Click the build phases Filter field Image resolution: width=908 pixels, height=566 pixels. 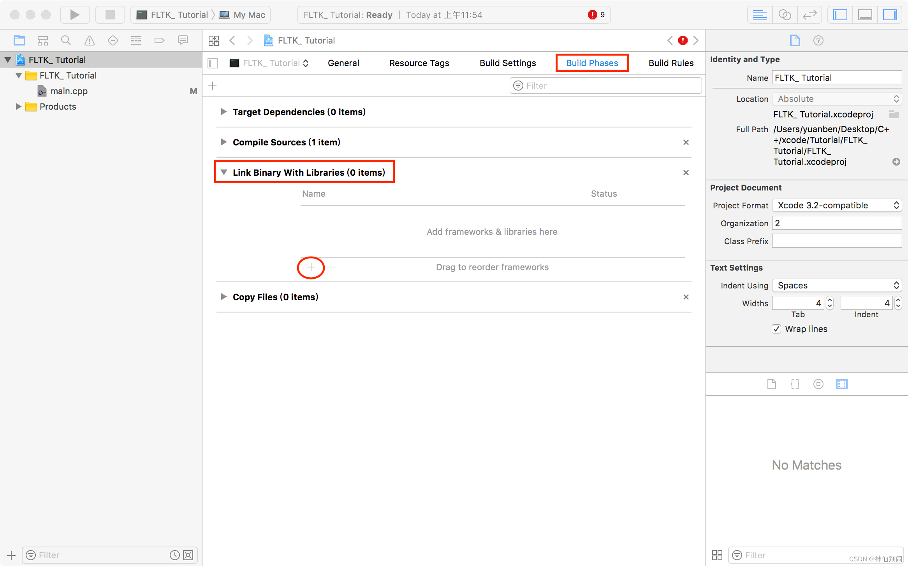coord(606,86)
